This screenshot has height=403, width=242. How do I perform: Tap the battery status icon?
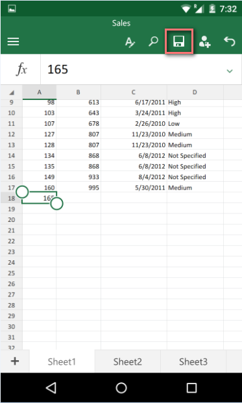click(x=212, y=9)
